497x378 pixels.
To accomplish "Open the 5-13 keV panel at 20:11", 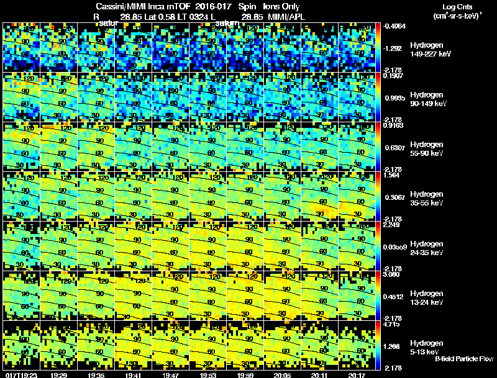I will [319, 346].
